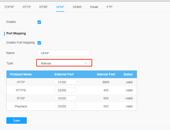Select the UPnP tab

60,7
